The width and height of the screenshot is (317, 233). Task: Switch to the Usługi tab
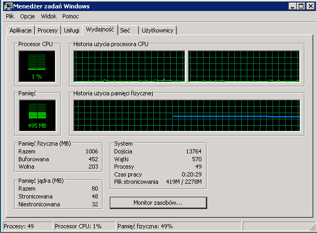click(x=72, y=30)
